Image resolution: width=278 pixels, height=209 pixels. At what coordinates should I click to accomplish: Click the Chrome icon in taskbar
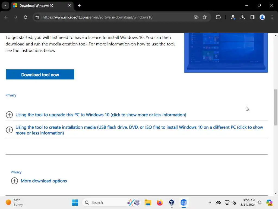[184, 202]
